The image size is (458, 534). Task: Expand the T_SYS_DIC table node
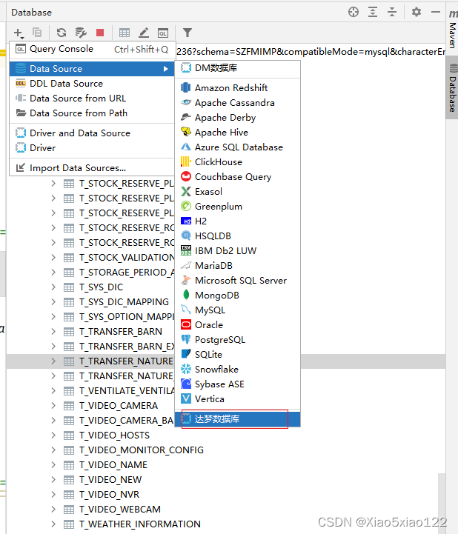pos(53,287)
